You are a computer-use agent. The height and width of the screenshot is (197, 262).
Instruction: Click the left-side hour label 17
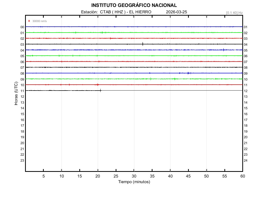[22, 125]
